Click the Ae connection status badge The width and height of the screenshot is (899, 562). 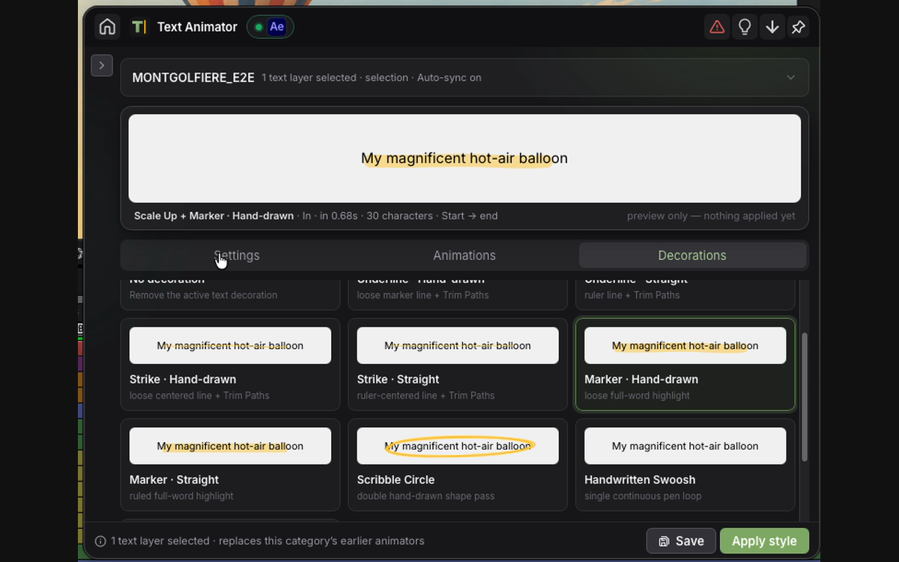pyautogui.click(x=270, y=27)
